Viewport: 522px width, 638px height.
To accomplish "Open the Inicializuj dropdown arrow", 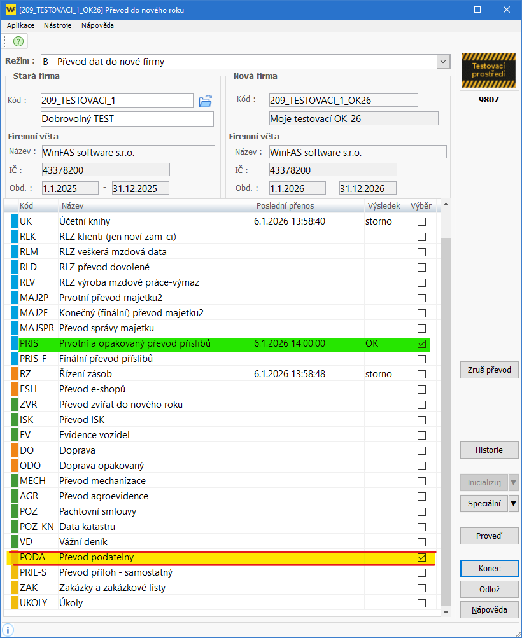I will pos(514,482).
